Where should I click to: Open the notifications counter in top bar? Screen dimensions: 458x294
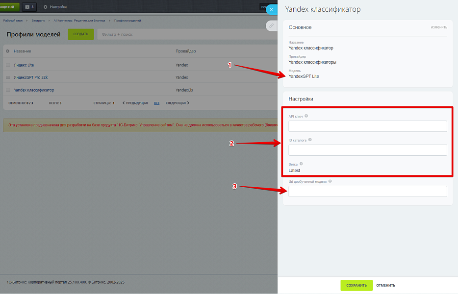29,7
